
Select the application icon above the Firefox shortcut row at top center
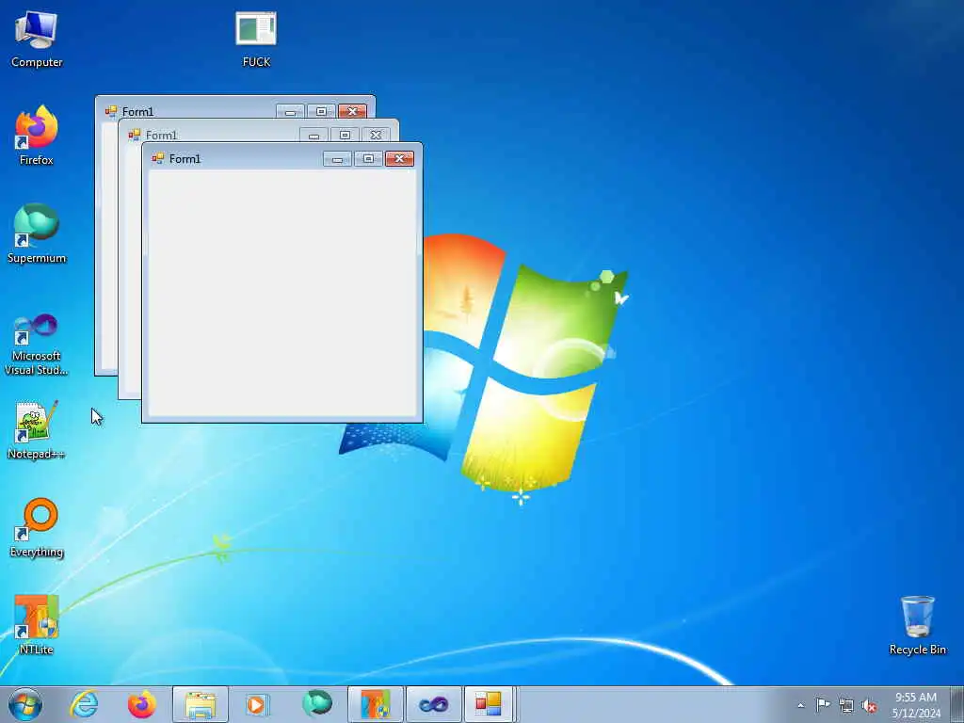256,40
